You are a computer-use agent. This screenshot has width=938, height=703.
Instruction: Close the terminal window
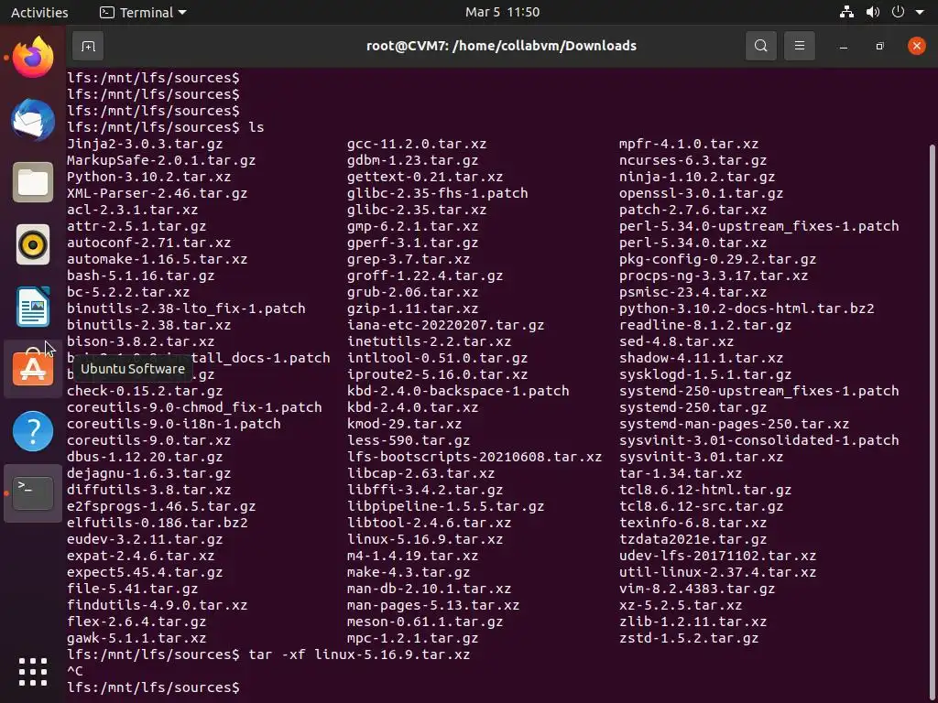(916, 46)
